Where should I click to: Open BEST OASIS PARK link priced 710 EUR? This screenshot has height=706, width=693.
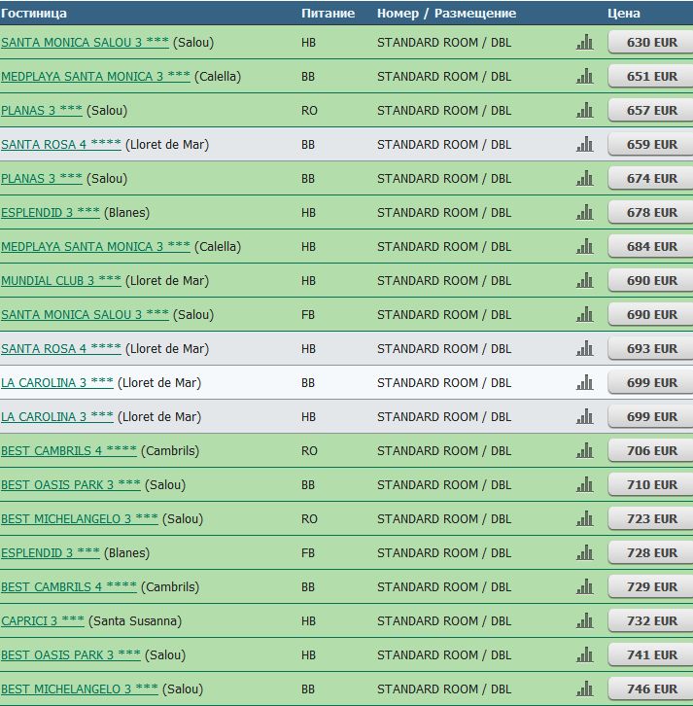tap(71, 485)
